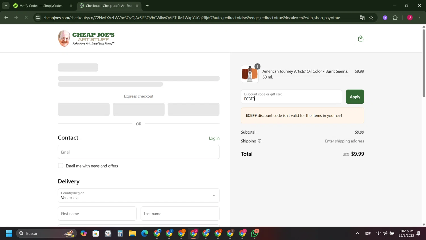Screen dimensions: 426x240
Task: Open the Country/Region dropdown showing Venezuela
Action: (139, 195)
